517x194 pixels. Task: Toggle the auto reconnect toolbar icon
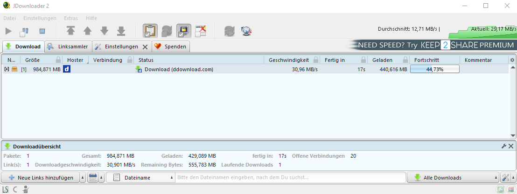coord(167,31)
